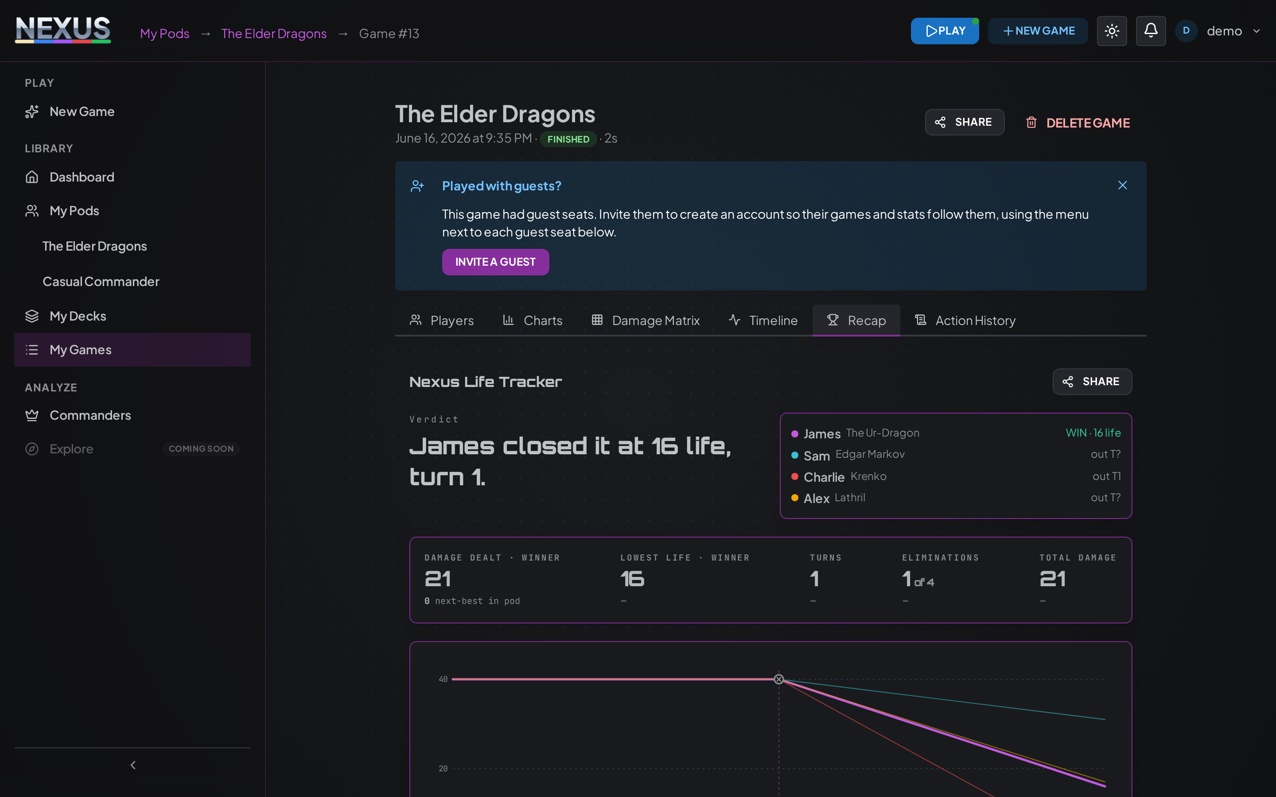Click Sam's teal color dot
Image resolution: width=1276 pixels, height=797 pixels.
pyautogui.click(x=794, y=455)
